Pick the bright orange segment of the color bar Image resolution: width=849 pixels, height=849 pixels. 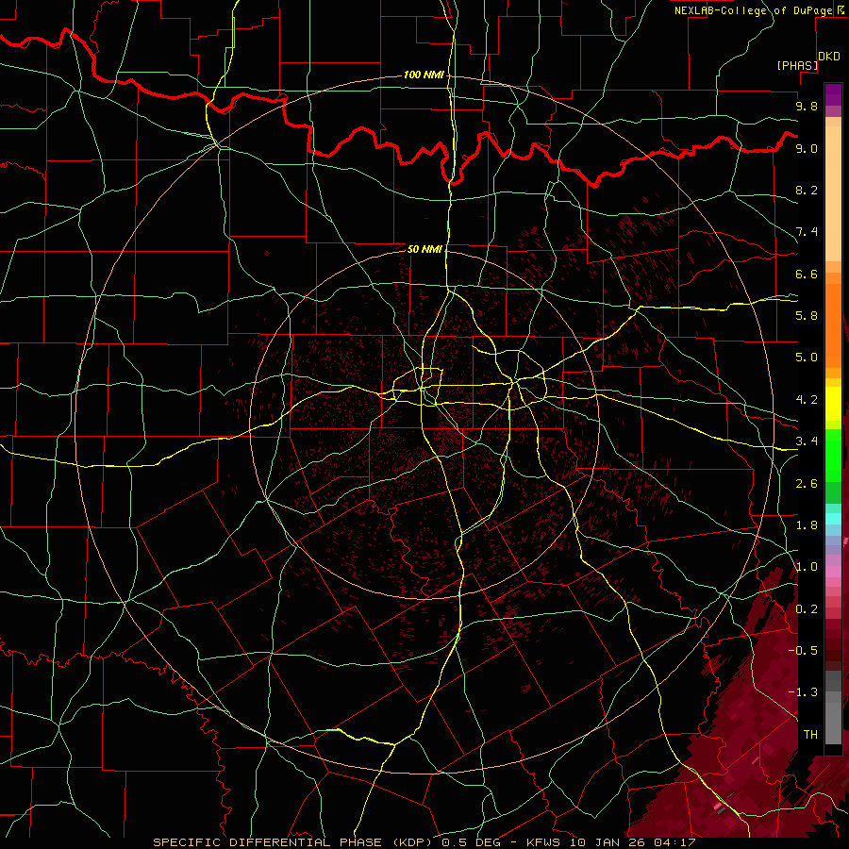833,325
